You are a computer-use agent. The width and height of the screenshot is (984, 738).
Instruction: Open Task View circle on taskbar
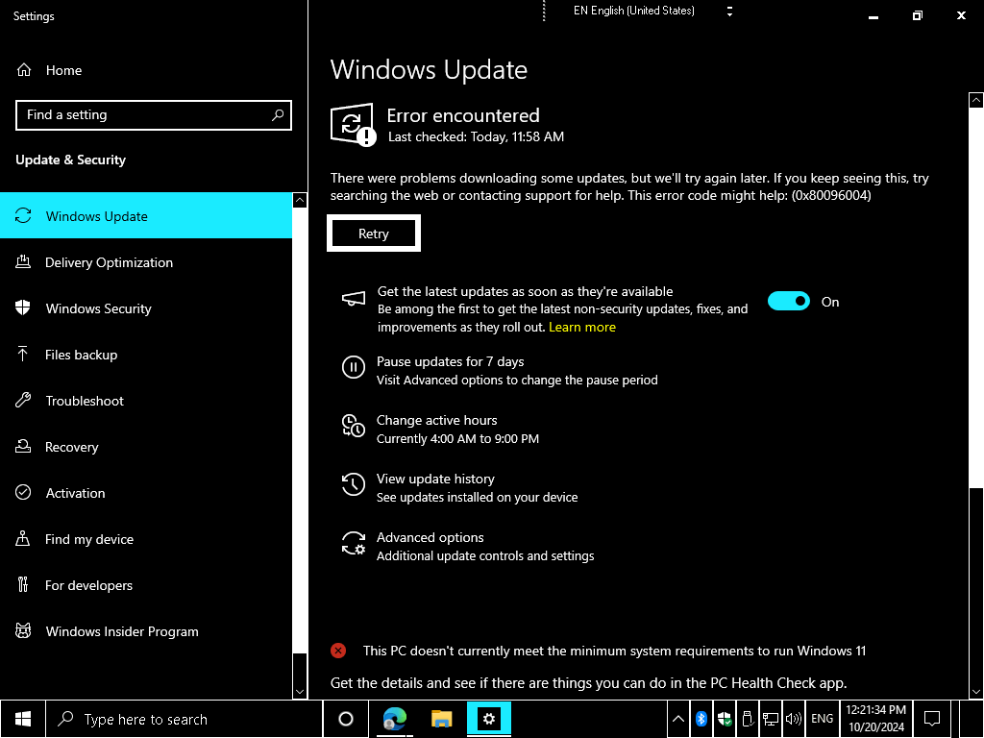tap(346, 719)
